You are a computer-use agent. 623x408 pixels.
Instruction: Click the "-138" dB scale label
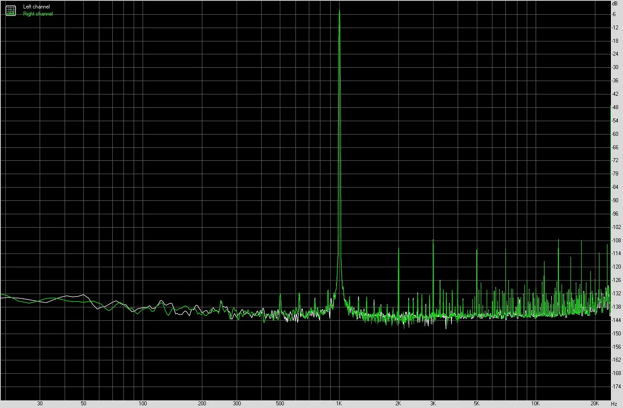pos(616,307)
